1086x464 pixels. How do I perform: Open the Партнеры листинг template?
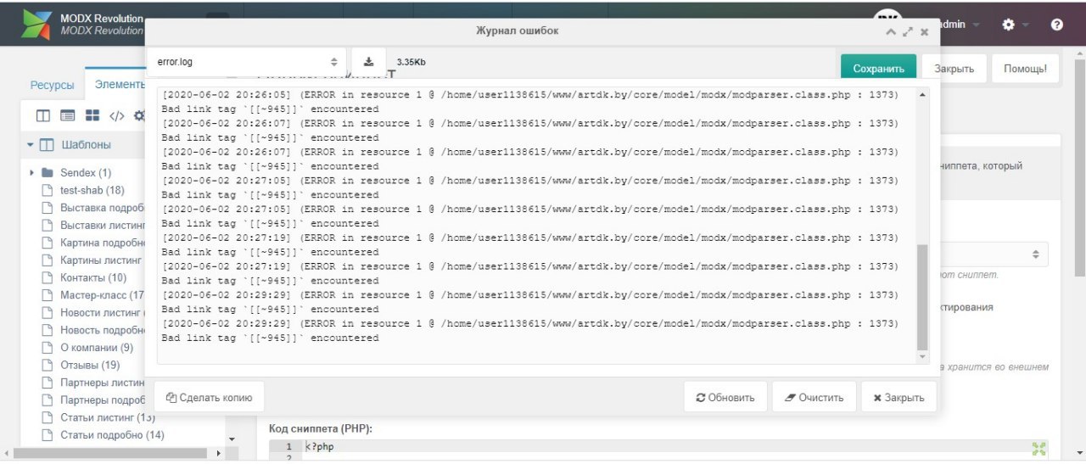coord(103,383)
